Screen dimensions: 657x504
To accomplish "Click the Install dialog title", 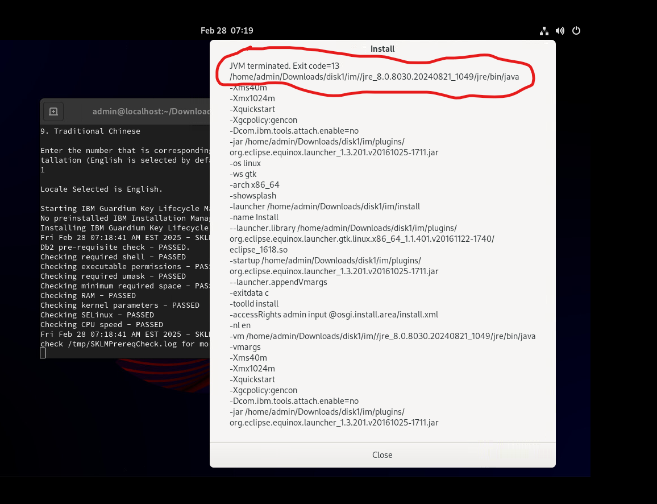I will (382, 49).
